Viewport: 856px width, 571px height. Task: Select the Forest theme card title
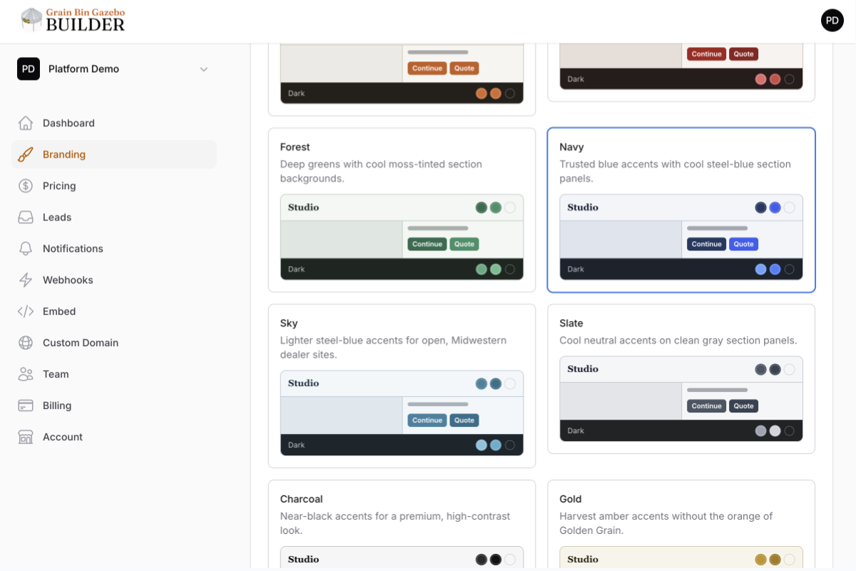[295, 147]
